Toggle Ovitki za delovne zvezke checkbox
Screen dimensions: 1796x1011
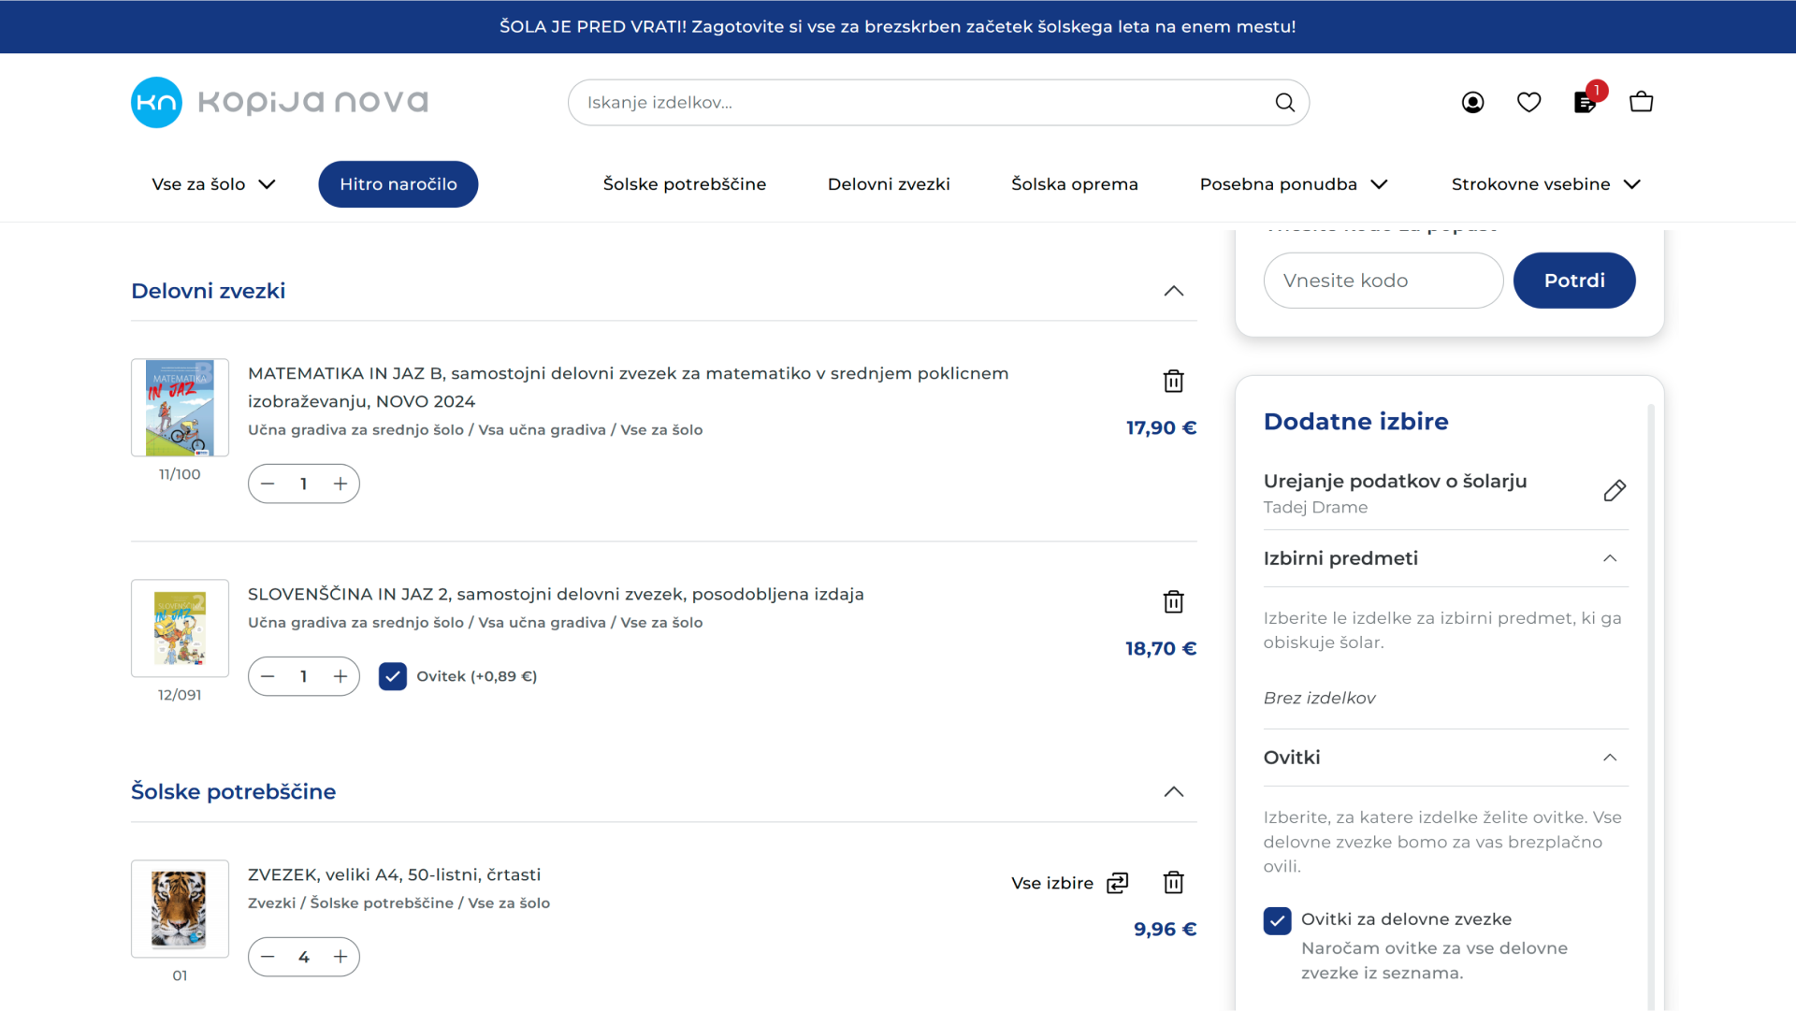(x=1277, y=920)
